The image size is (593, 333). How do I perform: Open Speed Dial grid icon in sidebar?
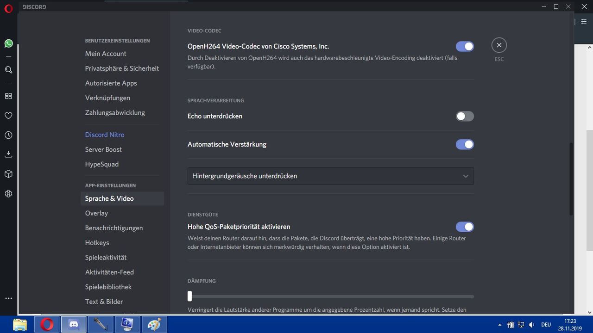pyautogui.click(x=8, y=96)
